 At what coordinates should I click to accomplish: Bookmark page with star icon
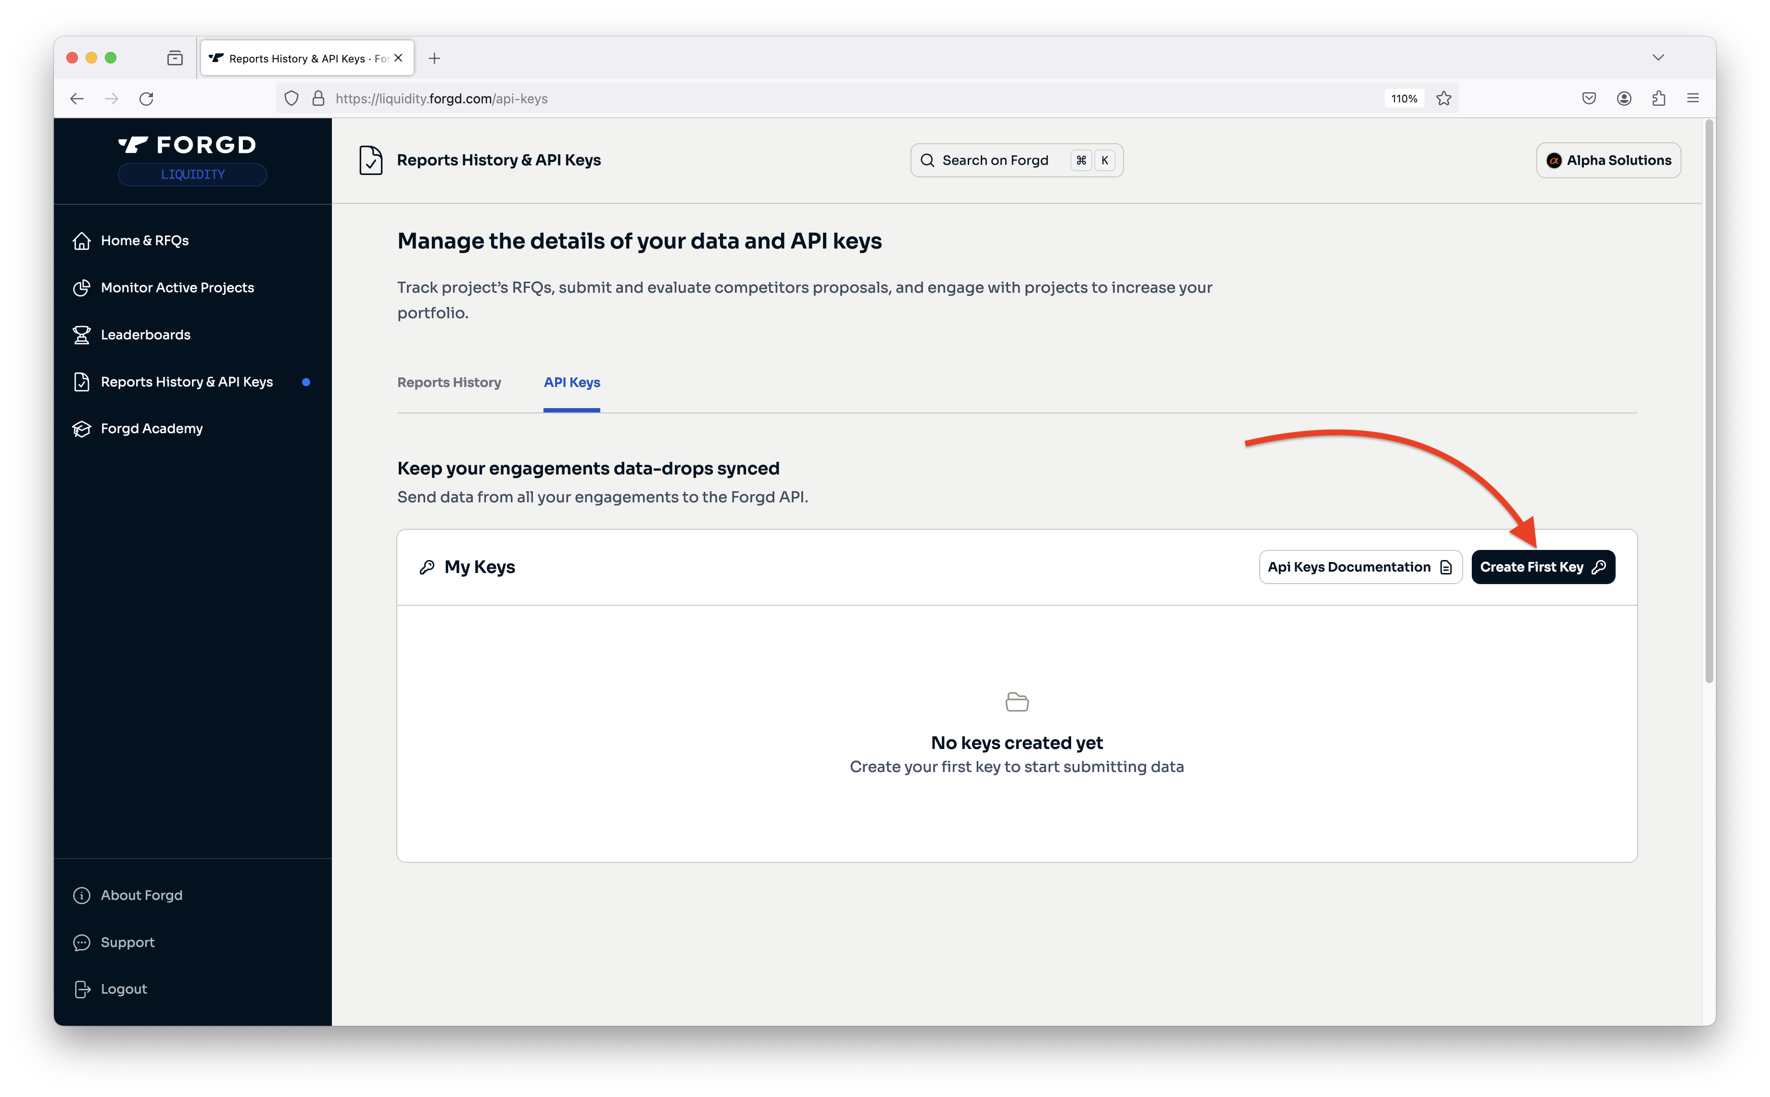(1443, 99)
